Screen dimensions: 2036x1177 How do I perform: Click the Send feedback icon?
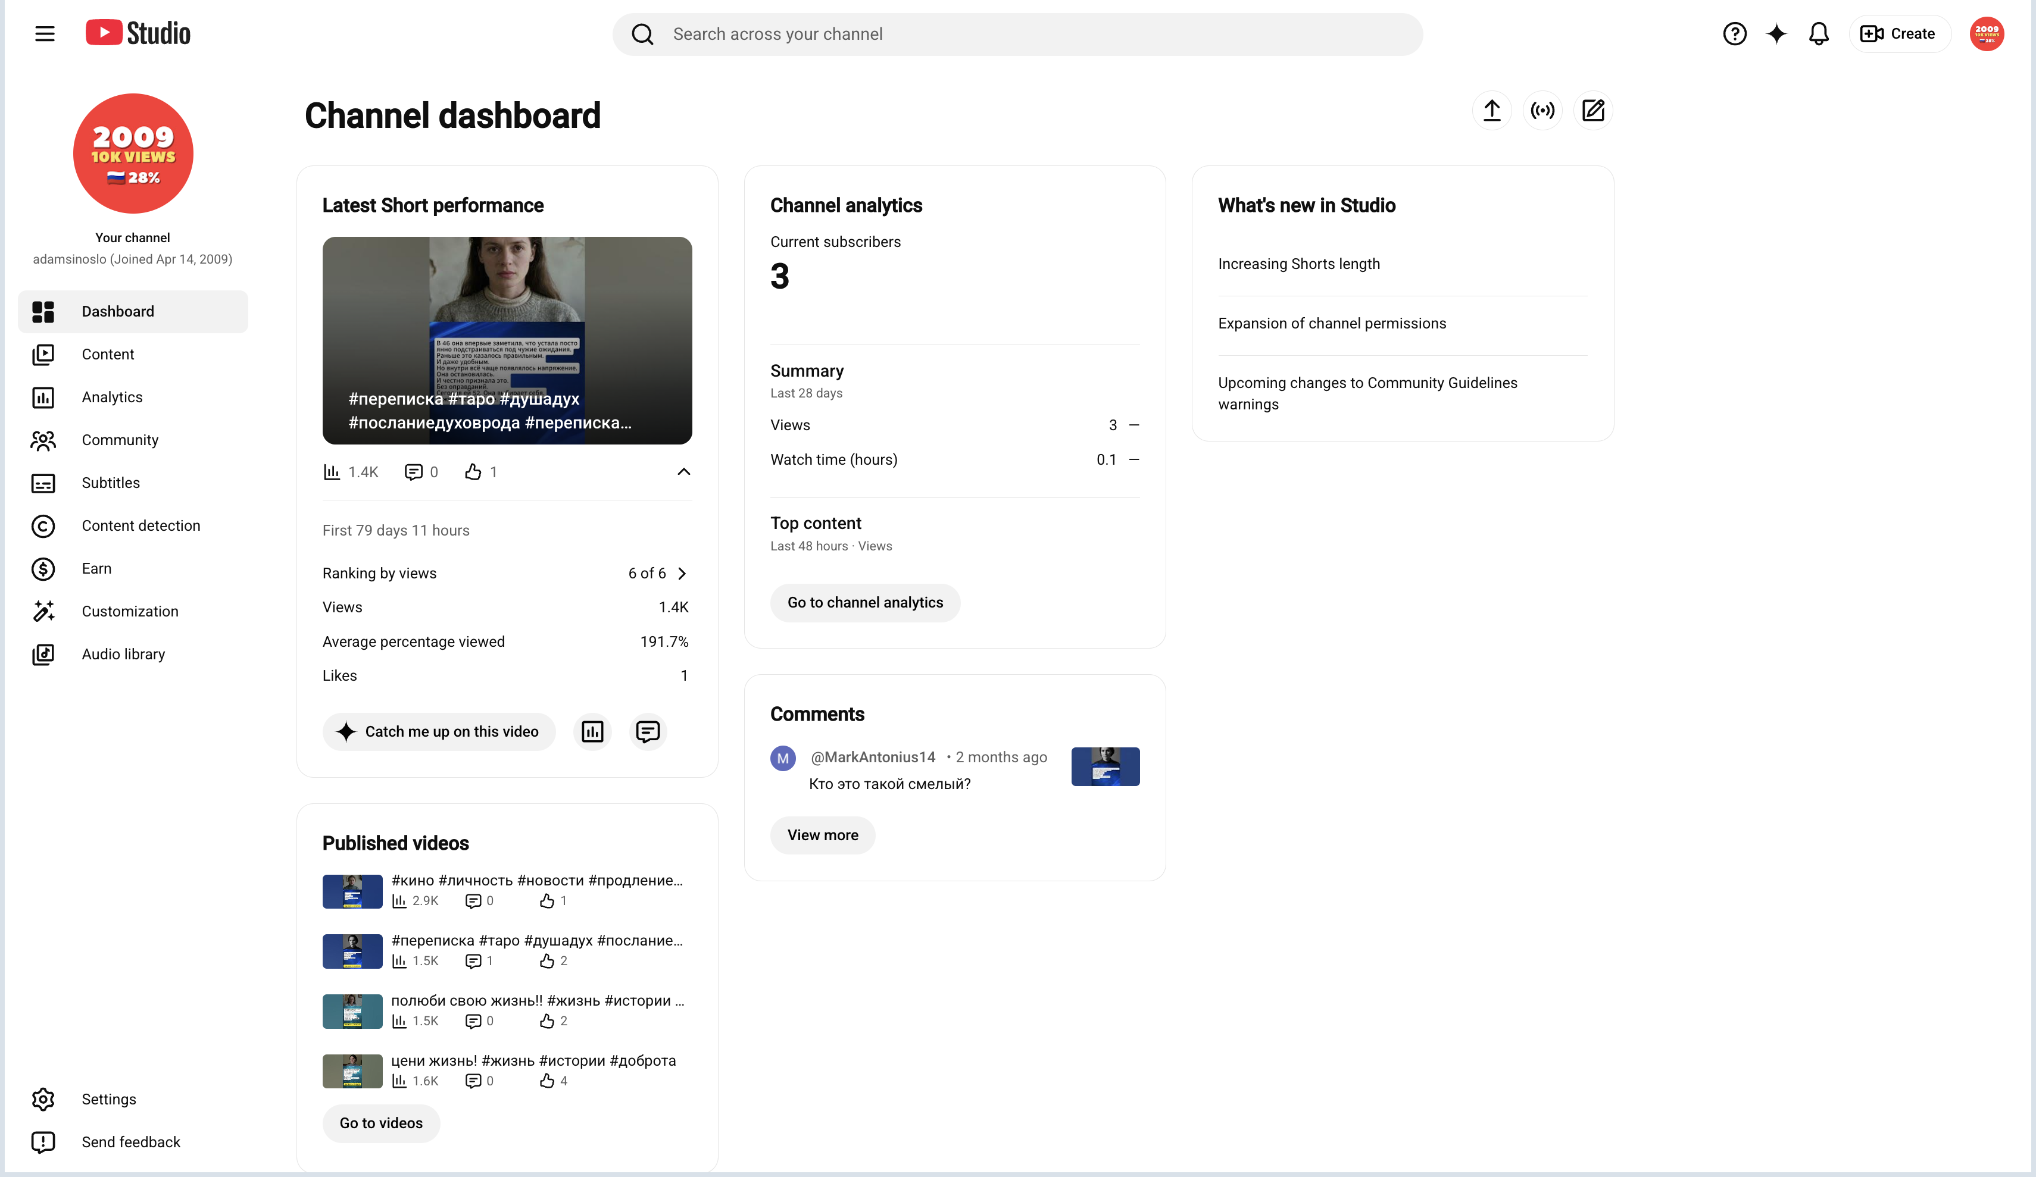point(43,1141)
